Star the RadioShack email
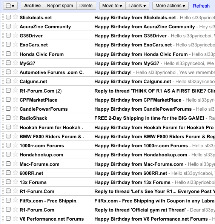The image size is (215, 224). (15, 118)
